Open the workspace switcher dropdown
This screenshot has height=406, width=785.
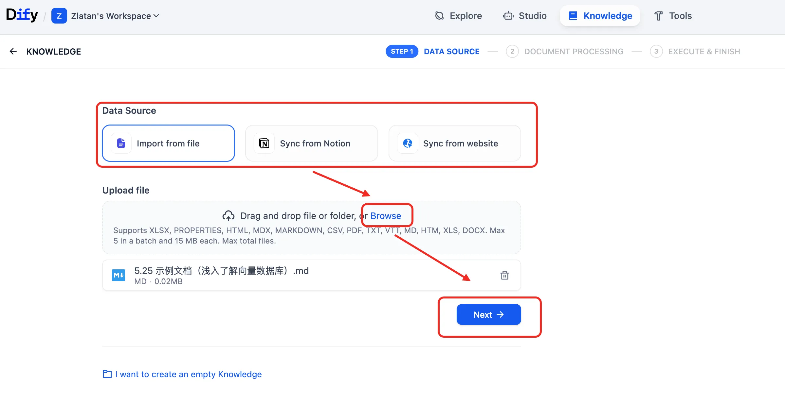pyautogui.click(x=156, y=16)
